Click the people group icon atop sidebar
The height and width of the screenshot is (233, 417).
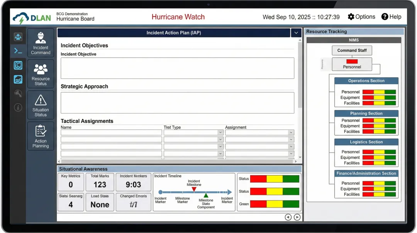coord(18,37)
